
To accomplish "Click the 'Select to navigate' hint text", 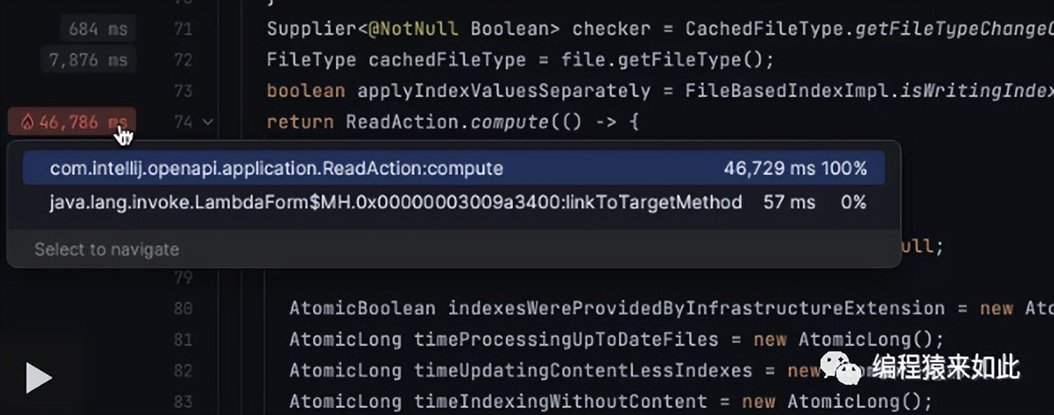I will (107, 250).
